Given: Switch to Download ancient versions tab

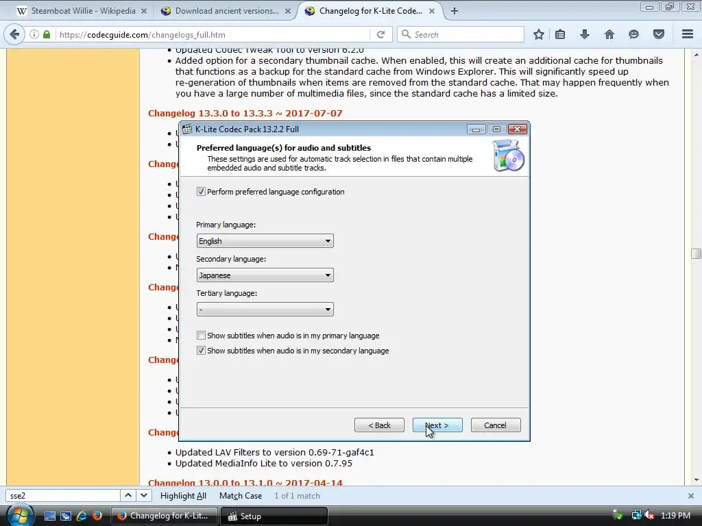Looking at the screenshot, I should point(225,11).
